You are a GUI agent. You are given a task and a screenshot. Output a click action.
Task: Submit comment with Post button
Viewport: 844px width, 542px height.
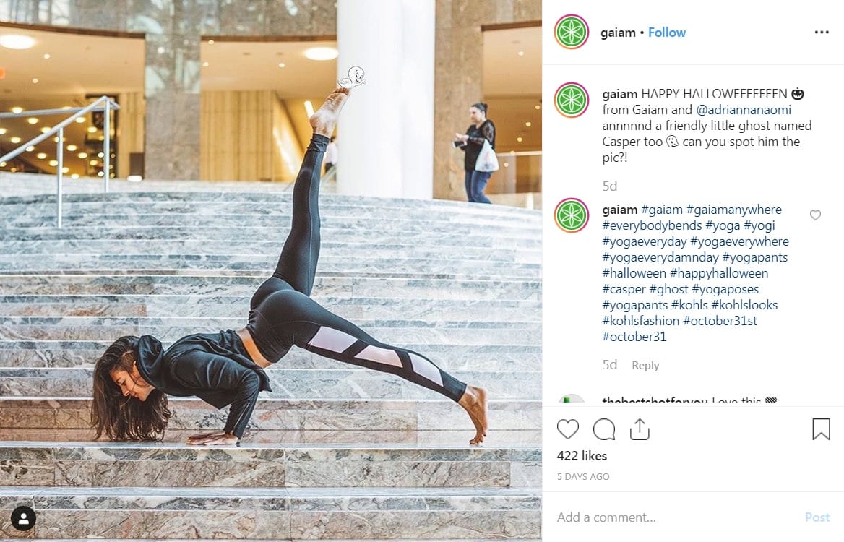pyautogui.click(x=817, y=517)
